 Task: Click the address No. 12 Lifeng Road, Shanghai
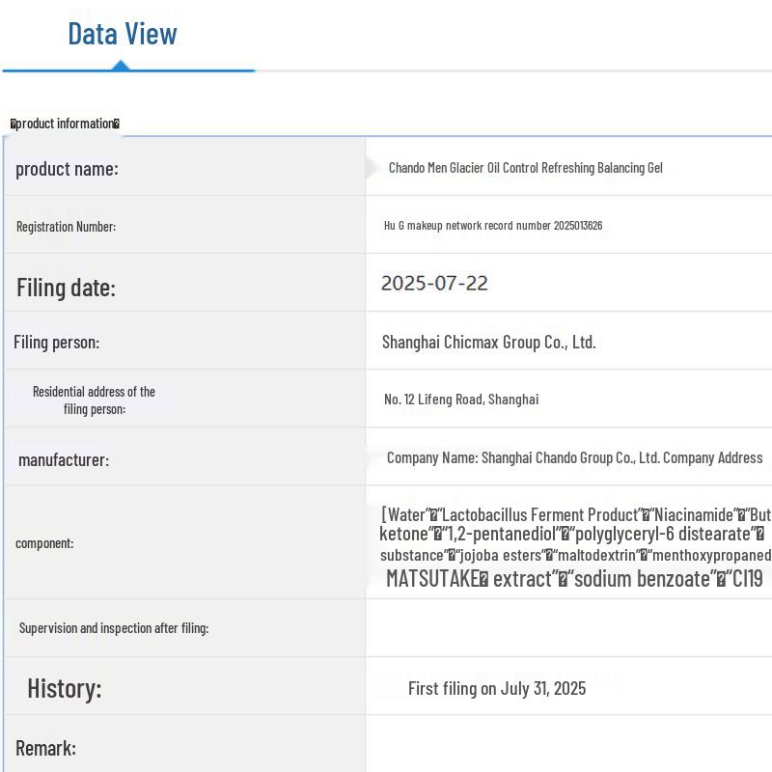pos(461,400)
